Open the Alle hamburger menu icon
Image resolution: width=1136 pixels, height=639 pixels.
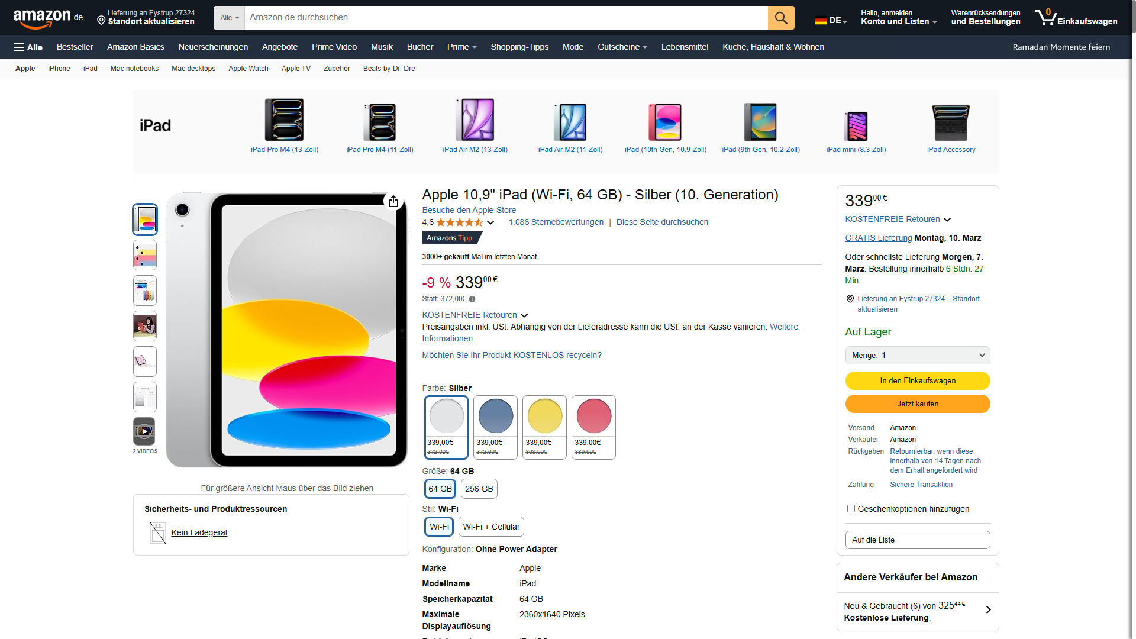20,47
